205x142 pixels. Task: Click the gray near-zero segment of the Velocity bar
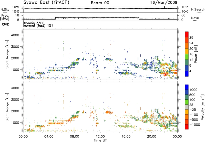tap(187, 107)
